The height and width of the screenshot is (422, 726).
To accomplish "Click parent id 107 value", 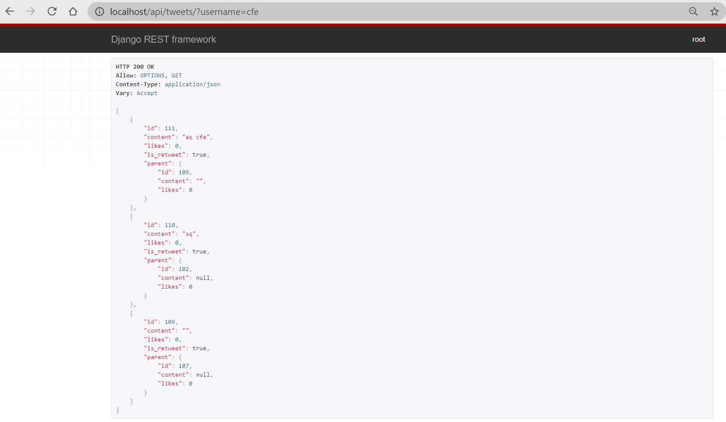I will (x=183, y=366).
